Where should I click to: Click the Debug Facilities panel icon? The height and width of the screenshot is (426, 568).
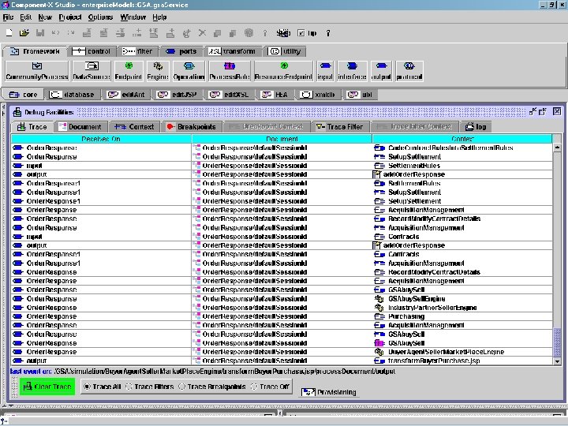[x=17, y=112]
